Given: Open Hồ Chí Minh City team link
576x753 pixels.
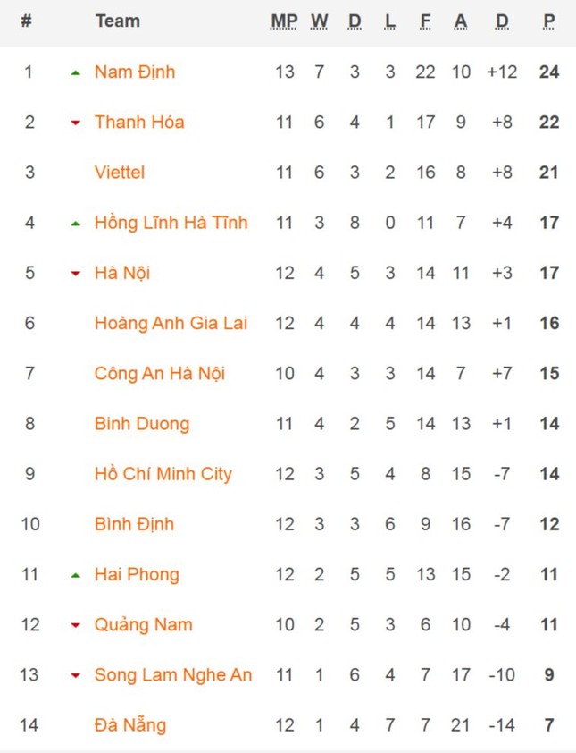Looking at the screenshot, I should tap(163, 474).
